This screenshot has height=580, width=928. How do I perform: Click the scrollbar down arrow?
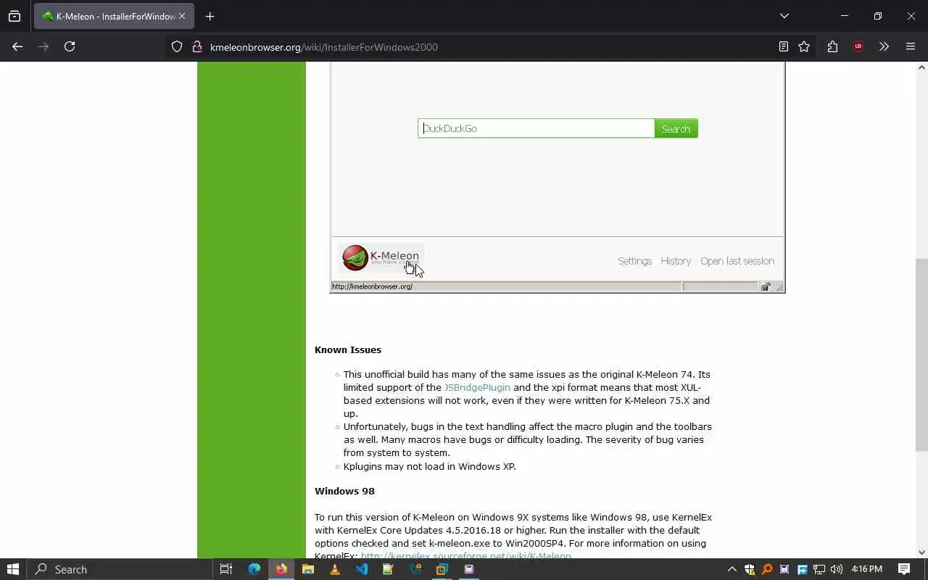tap(921, 552)
